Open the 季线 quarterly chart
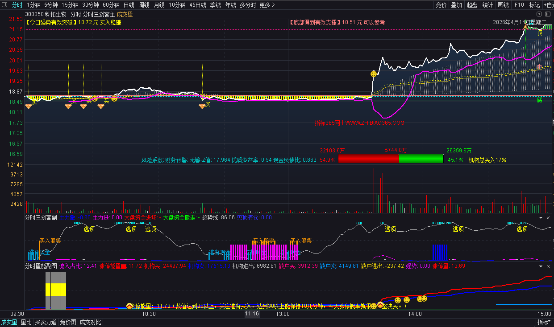 click(215, 5)
